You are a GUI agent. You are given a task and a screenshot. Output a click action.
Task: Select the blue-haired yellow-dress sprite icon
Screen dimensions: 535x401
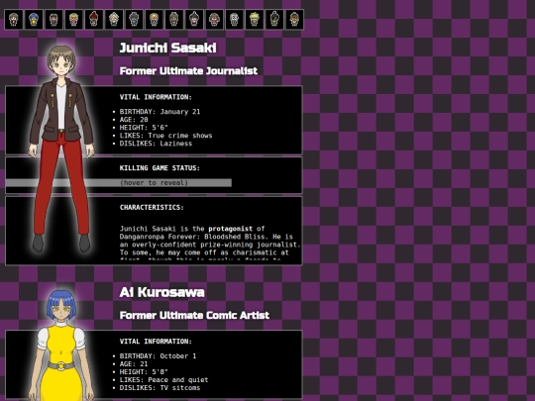(x=34, y=20)
